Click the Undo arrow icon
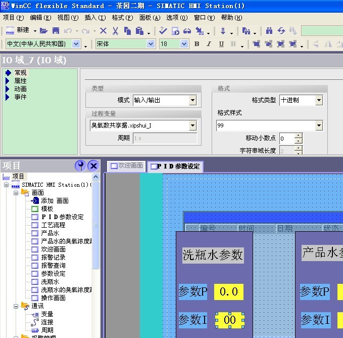Screen dimensions: 343x338 click(x=68, y=31)
